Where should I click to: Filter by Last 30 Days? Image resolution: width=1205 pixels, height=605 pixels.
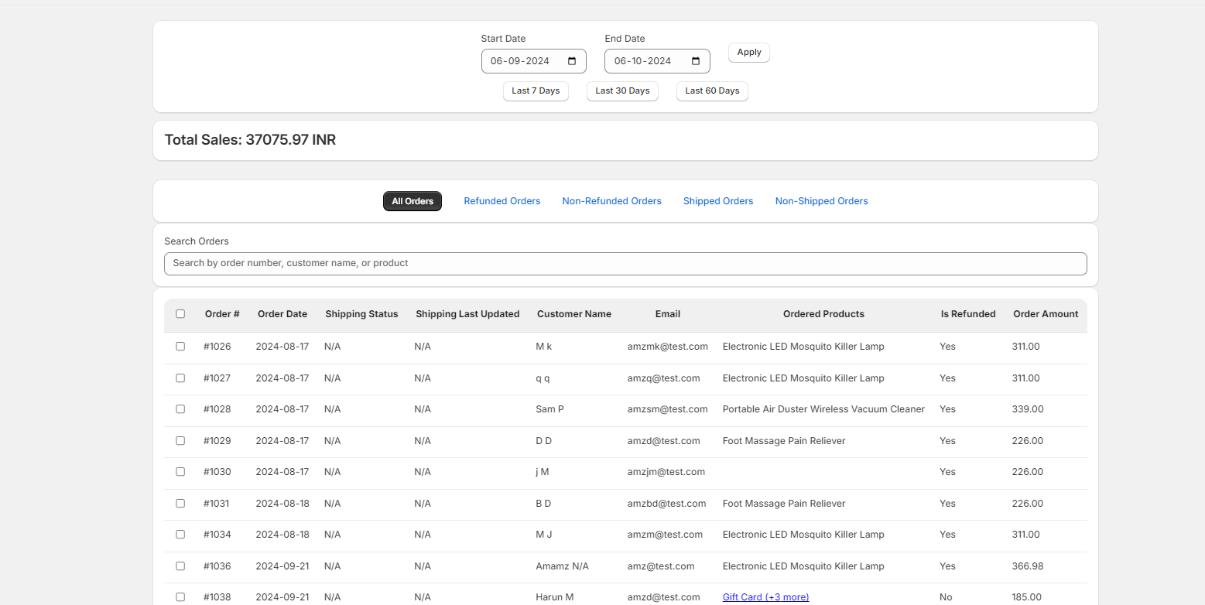[x=622, y=91]
